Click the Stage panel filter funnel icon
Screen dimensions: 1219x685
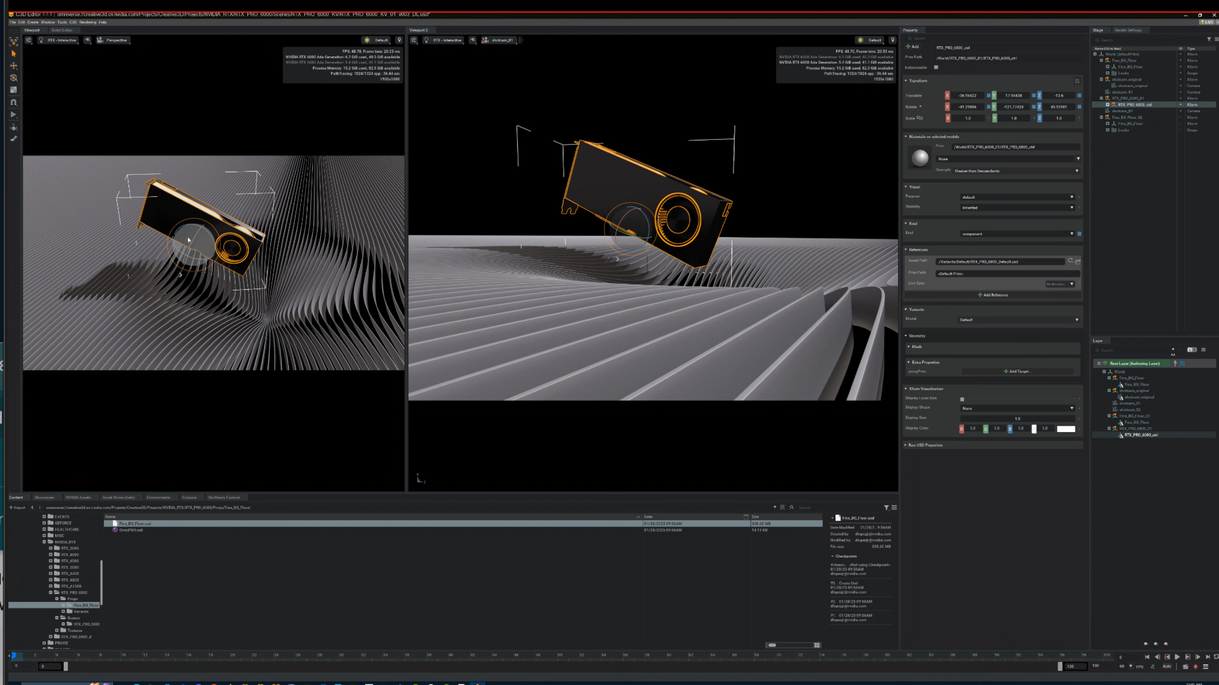1209,39
